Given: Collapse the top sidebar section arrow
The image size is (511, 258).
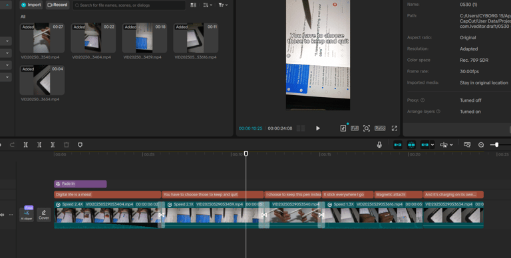Looking at the screenshot, I should point(7,5).
